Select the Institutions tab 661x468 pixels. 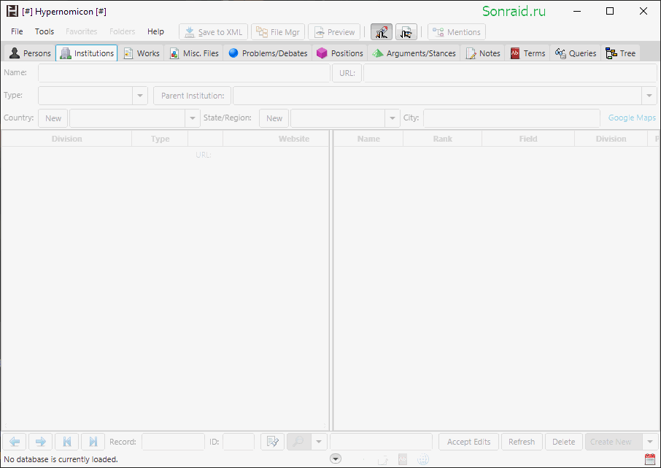point(86,53)
